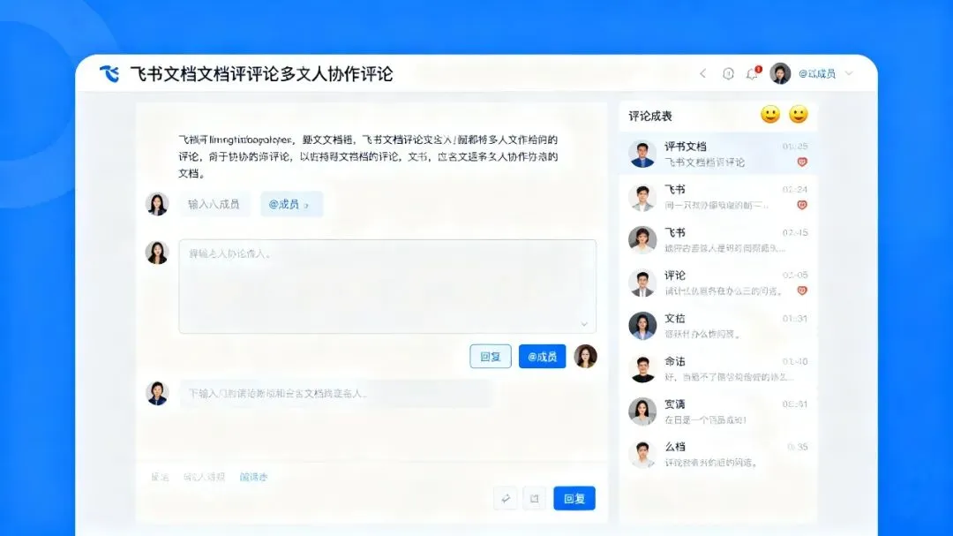Image resolution: width=953 pixels, height=536 pixels.
Task: Click the first smiley emoji in comment panel
Action: pyautogui.click(x=770, y=115)
